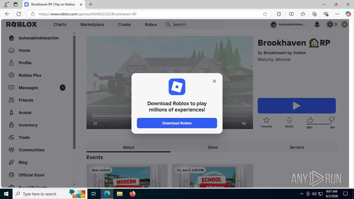Viewport: 354px width, 199px height.
Task: Open the buhesabivdsteac... account in the header
Action: pyautogui.click(x=288, y=24)
